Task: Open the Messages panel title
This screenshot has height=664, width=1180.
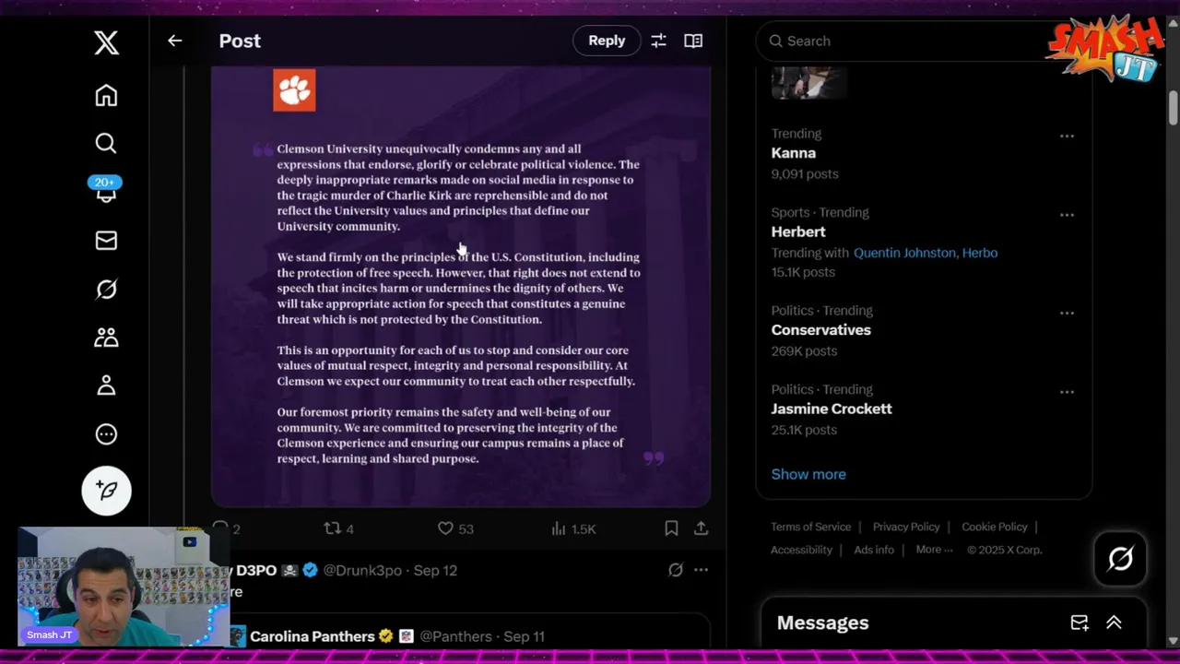Action: coord(822,622)
